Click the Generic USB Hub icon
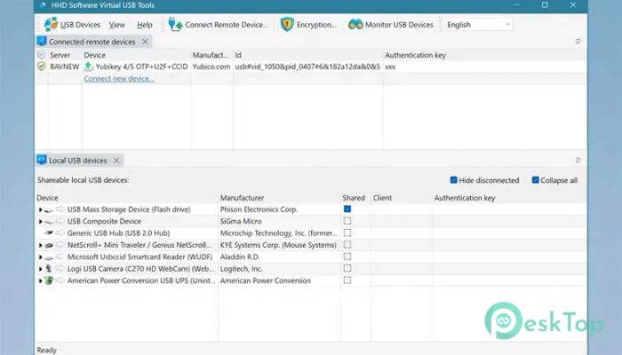The image size is (622, 355). point(49,233)
